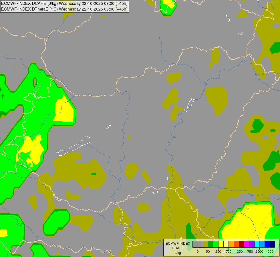Image resolution: width=280 pixels, height=257 pixels.
Task: Click the legend value 1750
Action: [249, 252]
